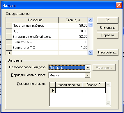The width and height of the screenshot is (124, 113).
Task: Click the Название column header
Action: pos(35,20)
